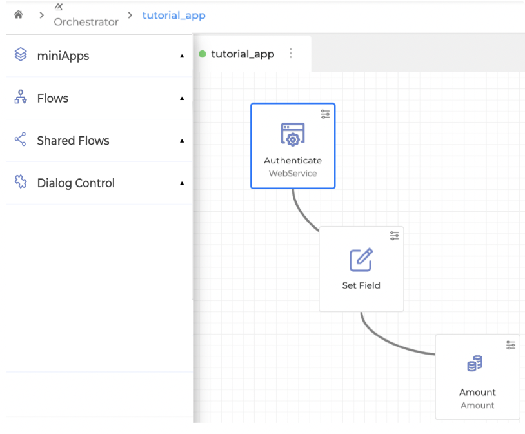Image resolution: width=525 pixels, height=434 pixels.
Task: Click tutorial_app breadcrumb link
Action: pyautogui.click(x=173, y=15)
